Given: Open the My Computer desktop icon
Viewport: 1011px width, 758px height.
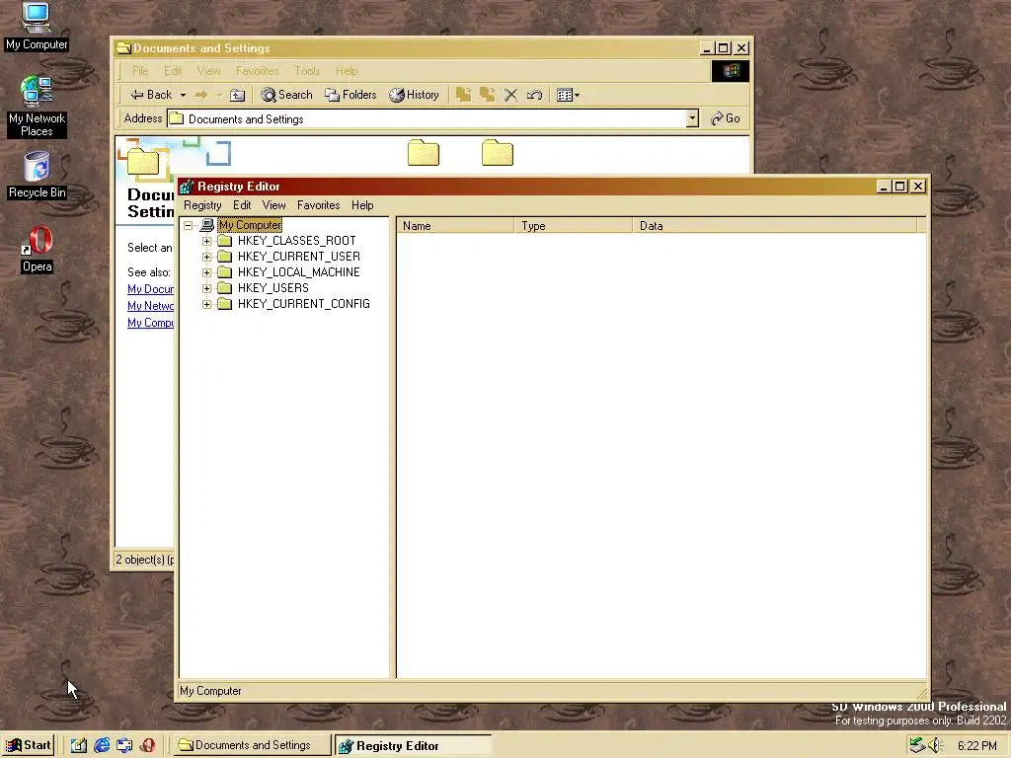Looking at the screenshot, I should click(37, 26).
